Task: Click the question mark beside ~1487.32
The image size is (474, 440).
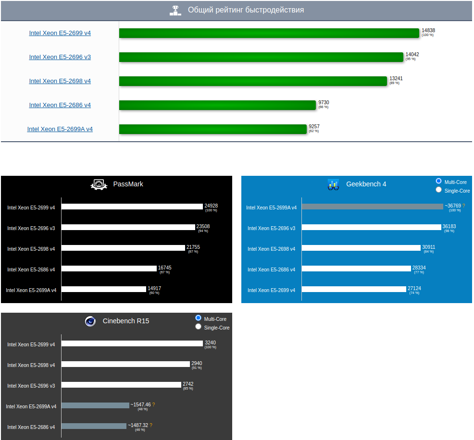Action: [151, 425]
